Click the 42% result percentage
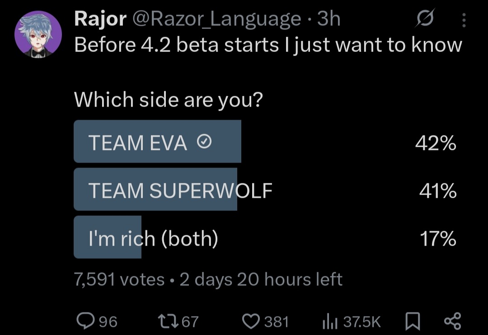488x335 pixels. (x=436, y=143)
